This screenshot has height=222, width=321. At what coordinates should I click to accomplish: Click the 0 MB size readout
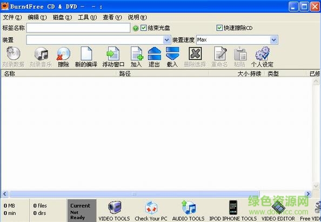tap(9, 206)
